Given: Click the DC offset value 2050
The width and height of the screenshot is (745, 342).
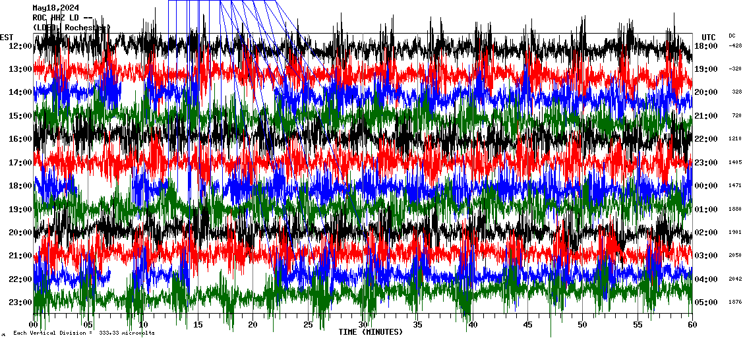Looking at the screenshot, I should tap(735, 256).
